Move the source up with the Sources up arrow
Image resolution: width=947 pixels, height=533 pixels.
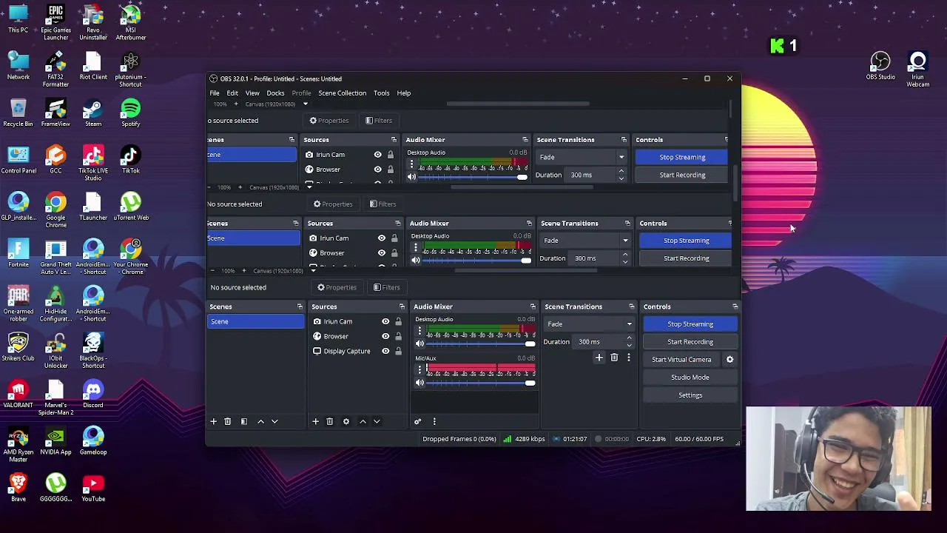[x=363, y=421]
